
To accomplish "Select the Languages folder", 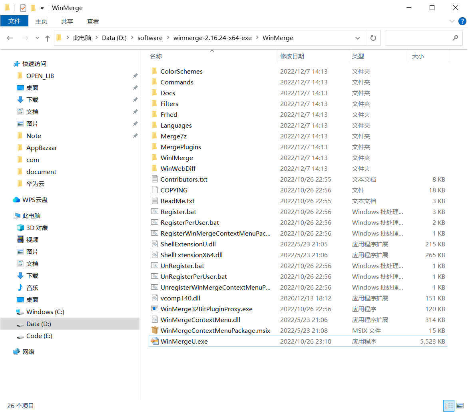I will 176,126.
